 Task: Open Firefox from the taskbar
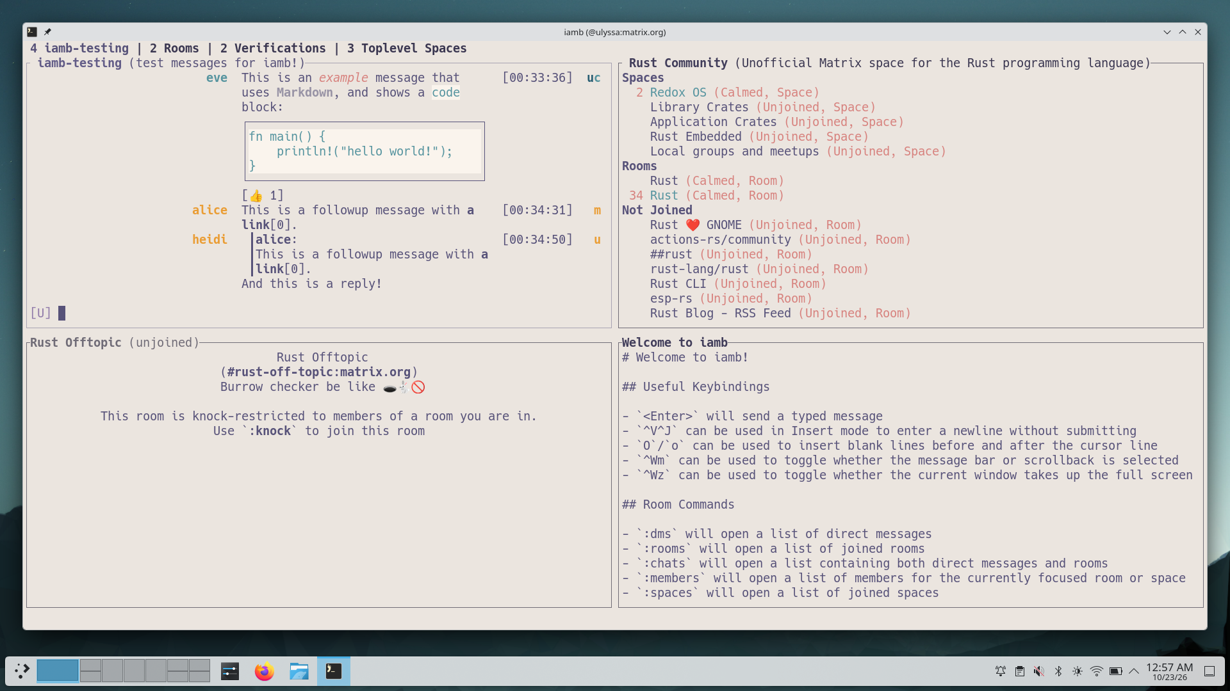click(x=264, y=671)
